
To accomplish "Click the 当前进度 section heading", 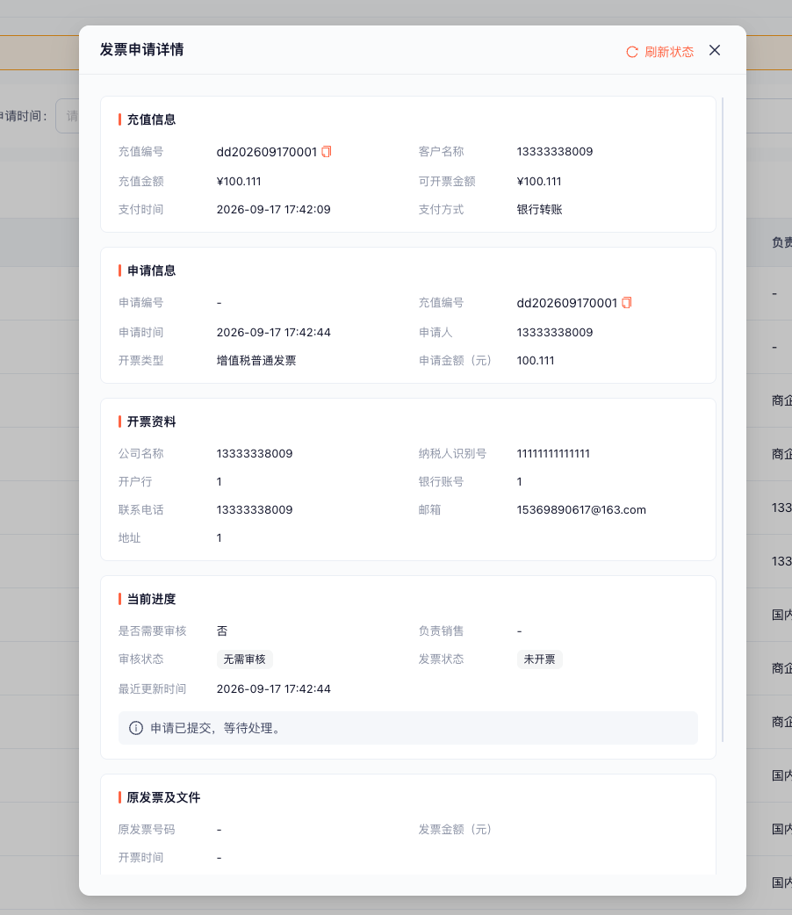I will click(x=151, y=599).
